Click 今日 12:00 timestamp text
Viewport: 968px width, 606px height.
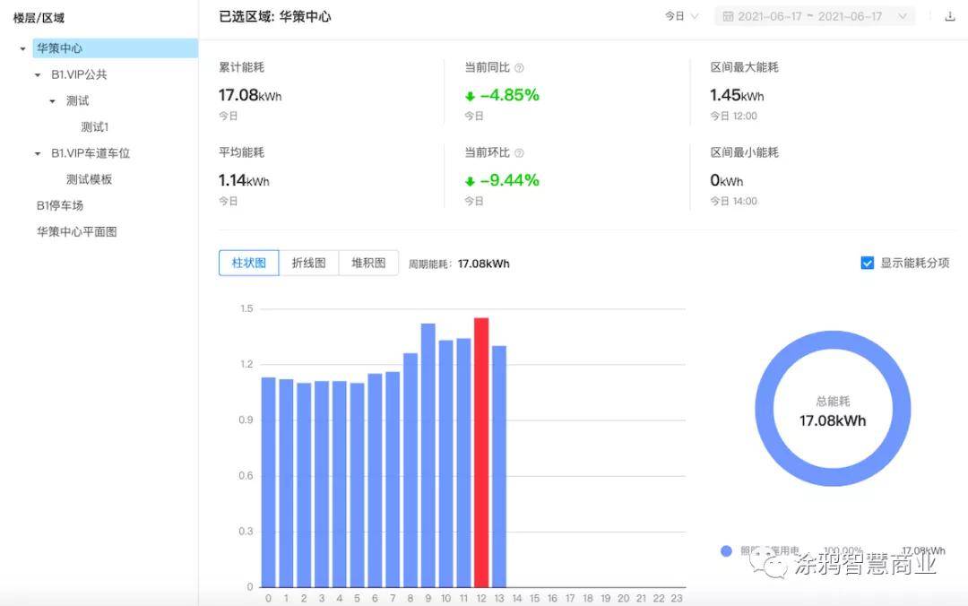pos(733,117)
